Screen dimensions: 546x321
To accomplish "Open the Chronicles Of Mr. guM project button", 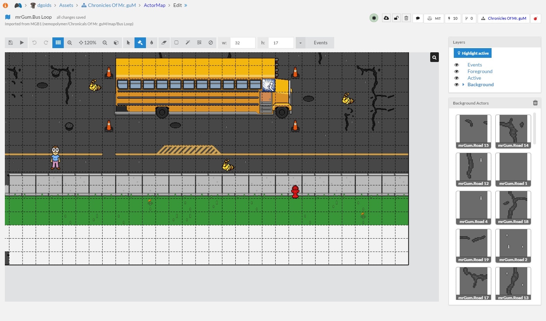I will tap(503, 18).
